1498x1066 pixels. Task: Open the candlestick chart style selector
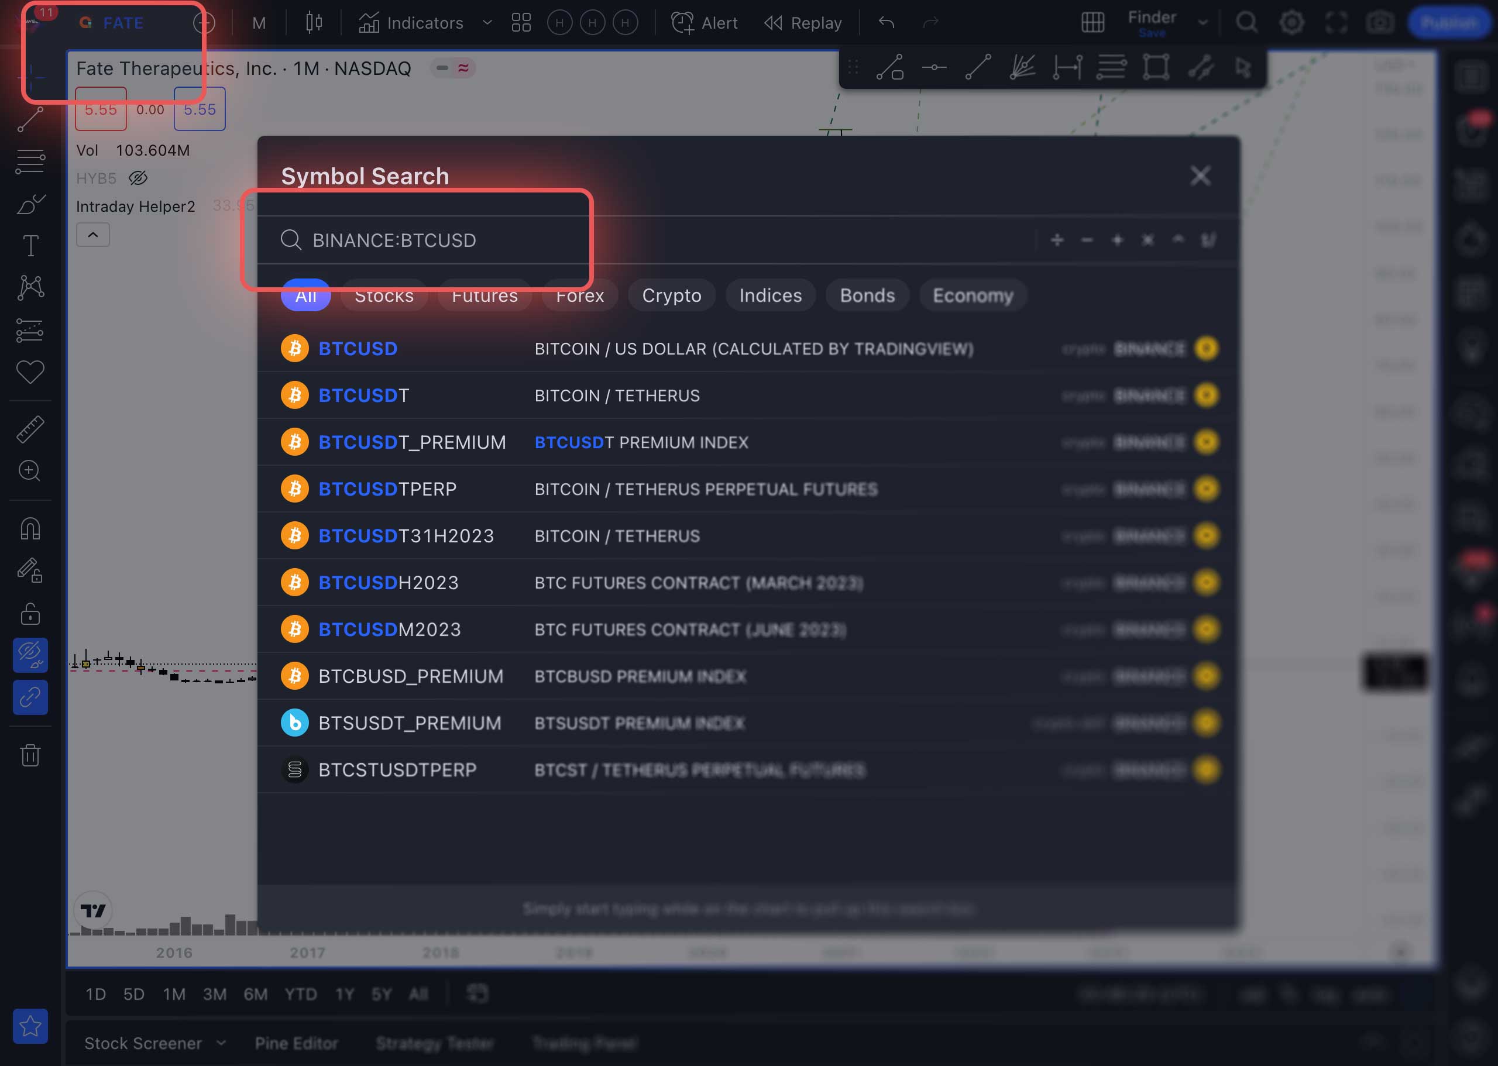314,23
